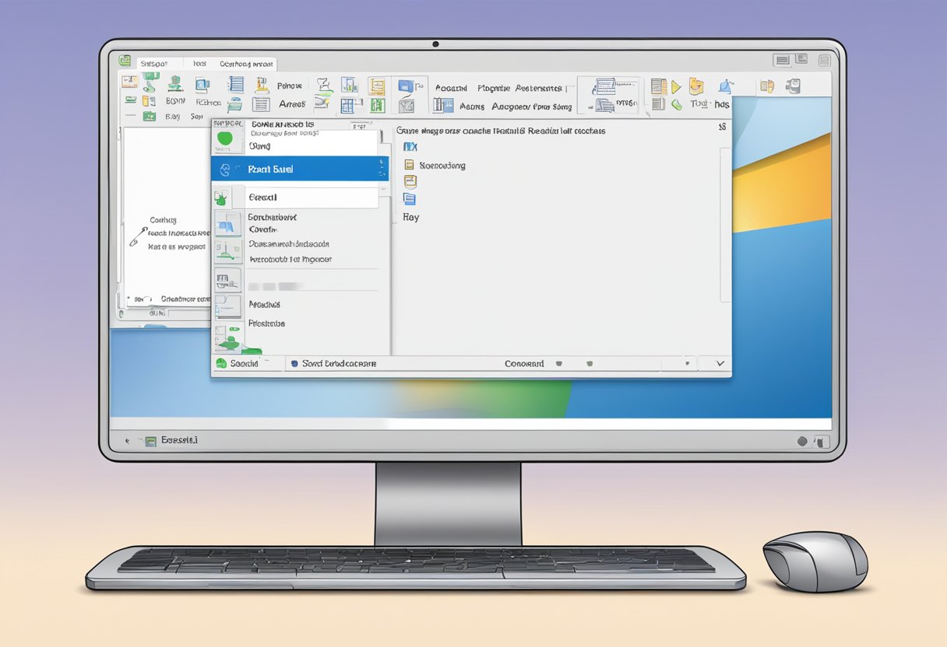
Task: Click the 'Arrees' labeled button in the ribbon
Action: 291,103
